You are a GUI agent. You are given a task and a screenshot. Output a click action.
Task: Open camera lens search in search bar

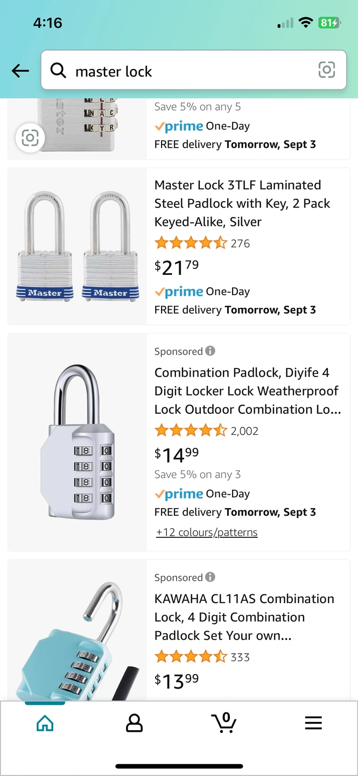tap(327, 70)
